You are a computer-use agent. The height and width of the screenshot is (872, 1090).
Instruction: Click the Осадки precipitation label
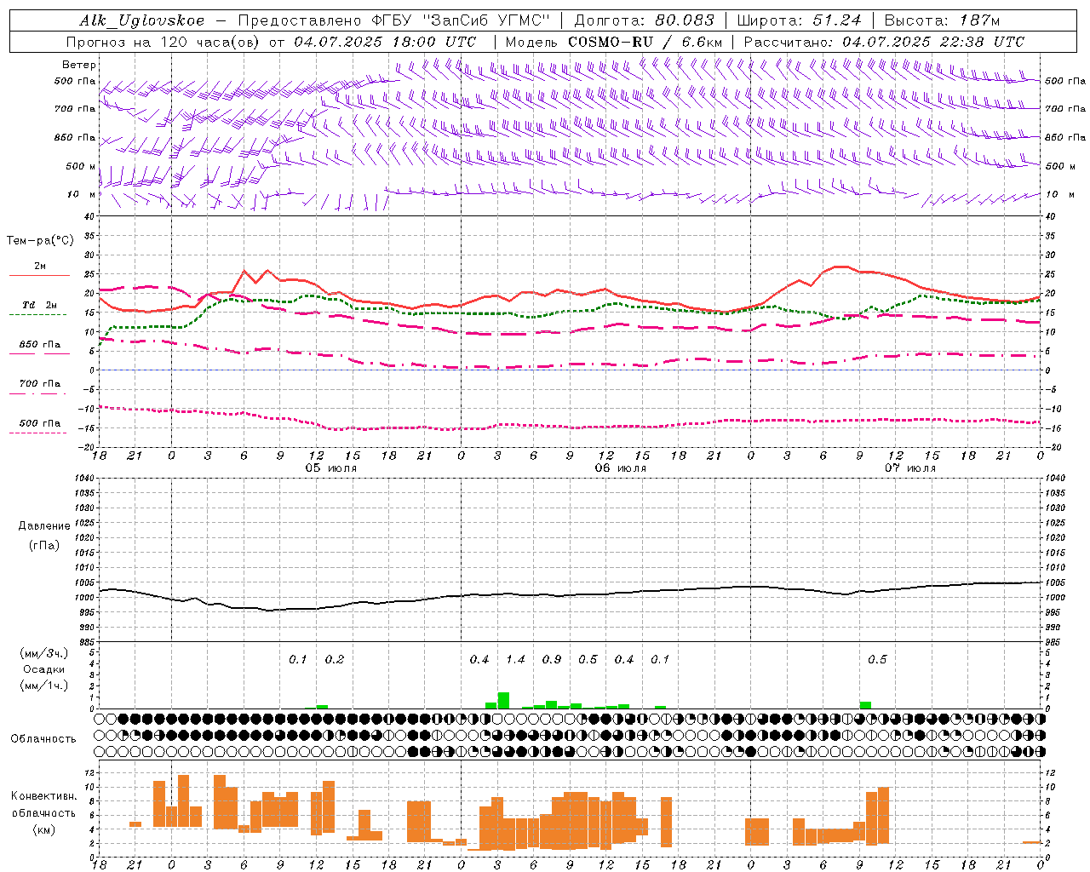[44, 669]
